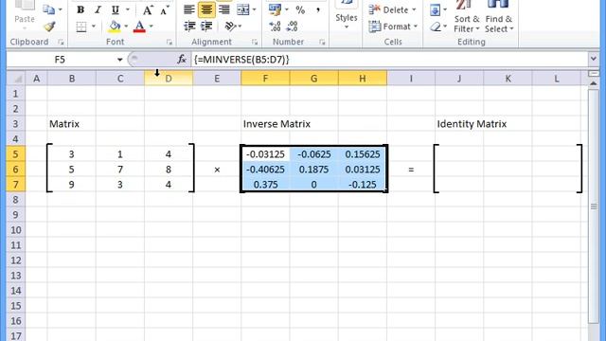Image resolution: width=606 pixels, height=341 pixels.
Task: Decrease indent icon
Action: point(189,26)
